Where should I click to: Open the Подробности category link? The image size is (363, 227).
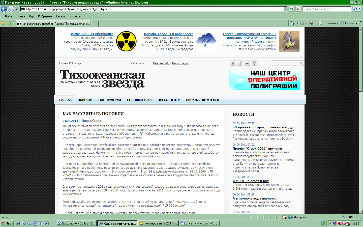93,121
